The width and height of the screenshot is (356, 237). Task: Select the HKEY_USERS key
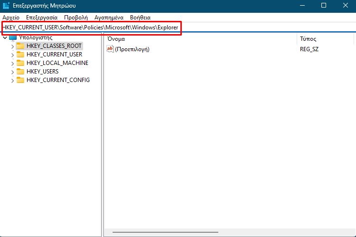coord(42,72)
